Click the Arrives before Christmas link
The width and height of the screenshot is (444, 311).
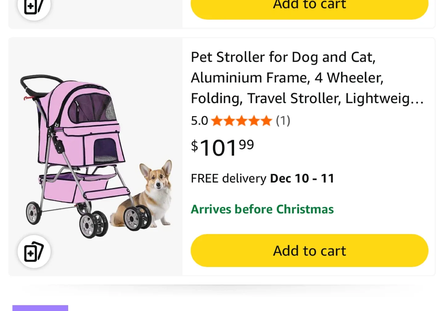[262, 209]
